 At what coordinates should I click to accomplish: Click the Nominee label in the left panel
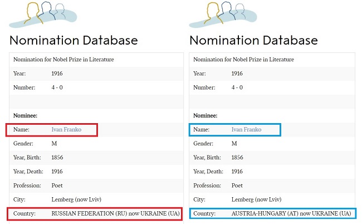25,116
